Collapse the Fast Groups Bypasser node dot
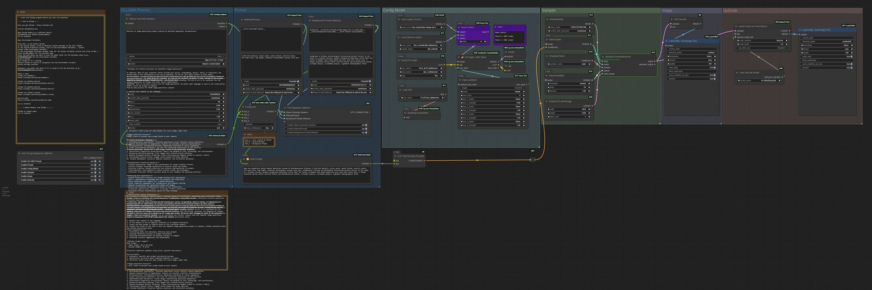 click(19, 153)
